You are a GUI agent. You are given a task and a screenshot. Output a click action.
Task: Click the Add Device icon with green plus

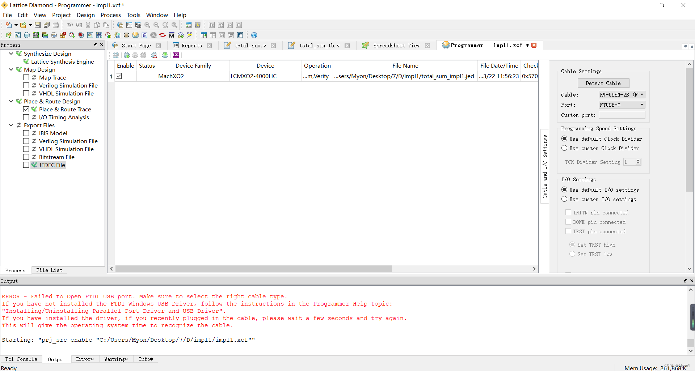coord(127,55)
